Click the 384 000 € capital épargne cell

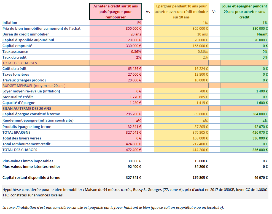tap(259, 114)
